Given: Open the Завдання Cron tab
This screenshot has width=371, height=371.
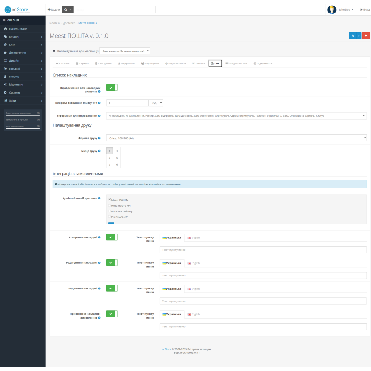Looking at the screenshot, I should pos(236,64).
